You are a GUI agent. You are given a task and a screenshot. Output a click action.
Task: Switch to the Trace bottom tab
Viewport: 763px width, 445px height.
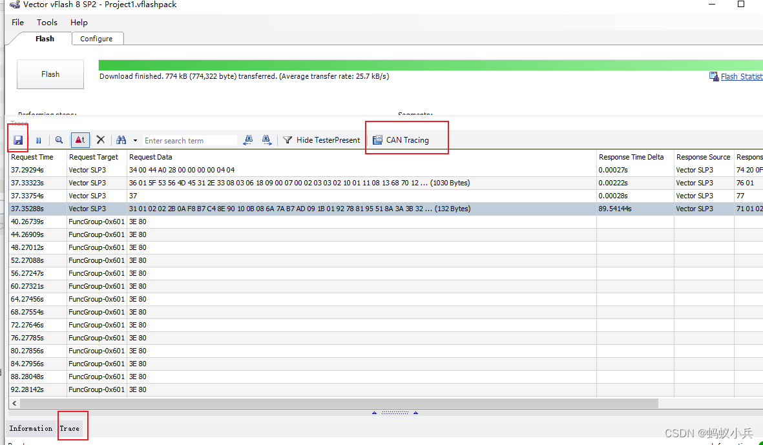pyautogui.click(x=70, y=428)
